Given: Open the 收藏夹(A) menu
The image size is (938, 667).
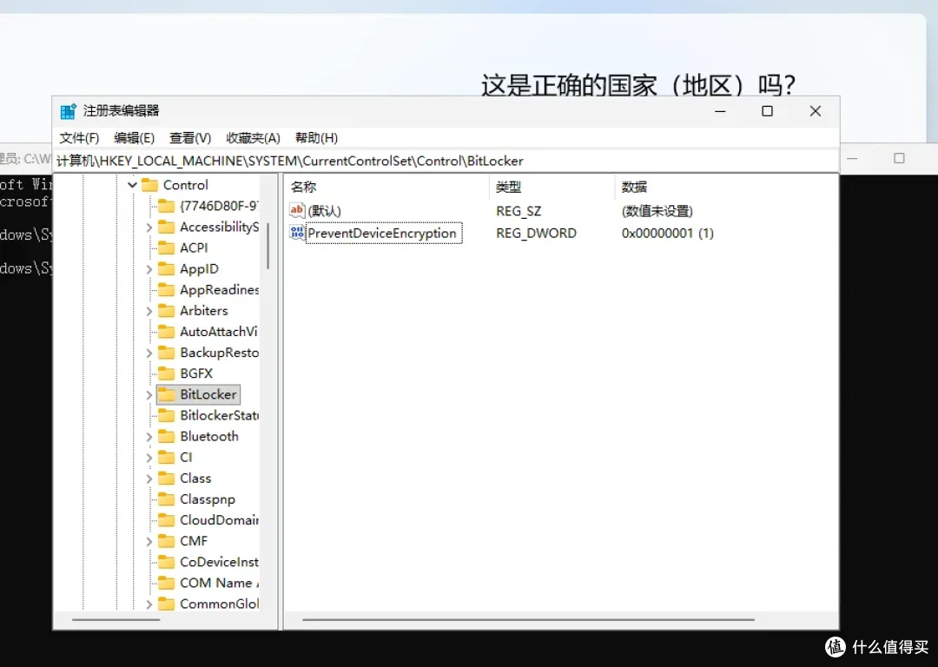Looking at the screenshot, I should (253, 138).
